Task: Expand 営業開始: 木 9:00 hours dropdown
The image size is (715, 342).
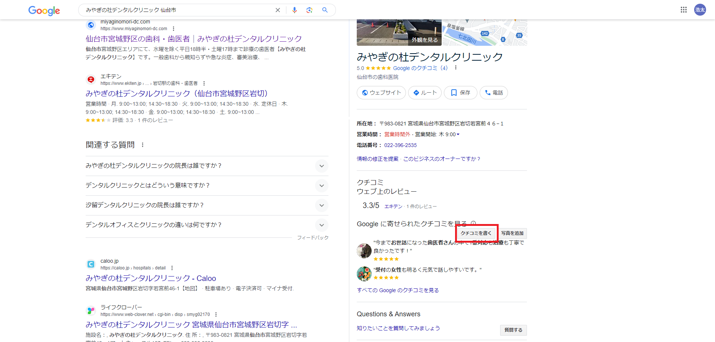Action: point(458,134)
